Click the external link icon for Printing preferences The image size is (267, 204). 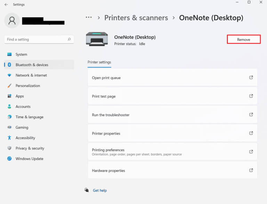tap(251, 152)
